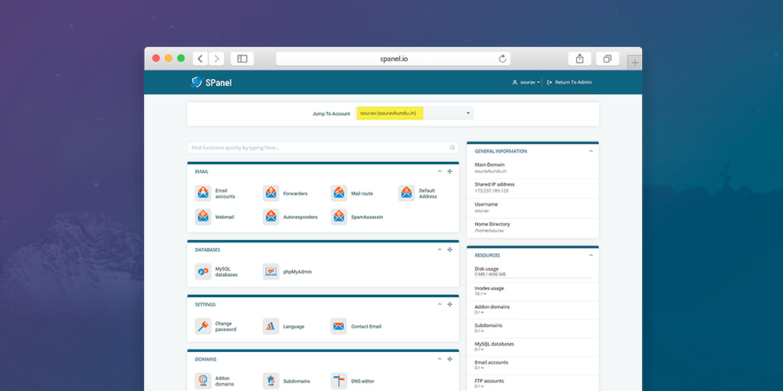Viewport: 783px width, 391px height.
Task: Collapse General Information panel
Action: pos(590,151)
